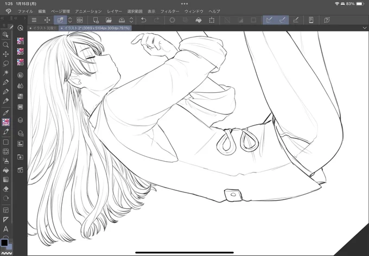
Task: Select the Operation object cube tool
Action: pyautogui.click(x=5, y=35)
